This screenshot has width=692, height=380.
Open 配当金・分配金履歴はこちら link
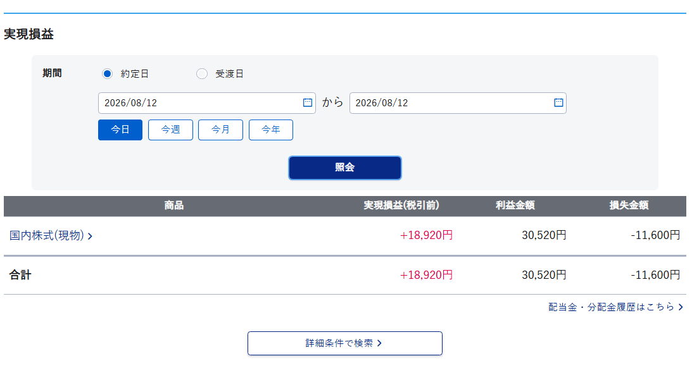[x=611, y=307]
